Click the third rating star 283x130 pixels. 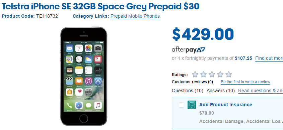212,74
